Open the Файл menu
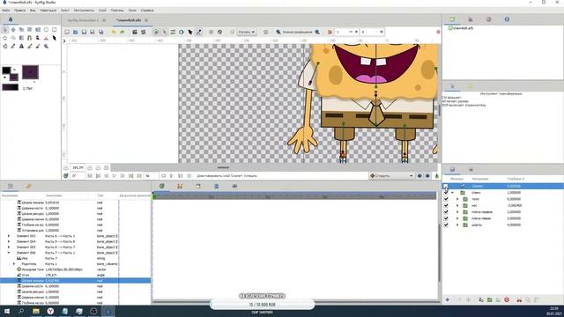The image size is (564, 317). click(x=6, y=11)
